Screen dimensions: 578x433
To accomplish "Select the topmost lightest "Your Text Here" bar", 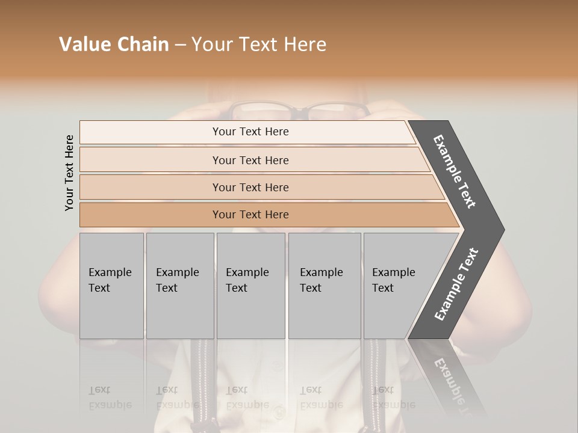I will tap(250, 132).
